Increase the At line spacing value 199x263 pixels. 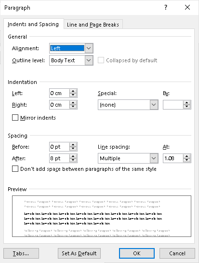click(187, 156)
